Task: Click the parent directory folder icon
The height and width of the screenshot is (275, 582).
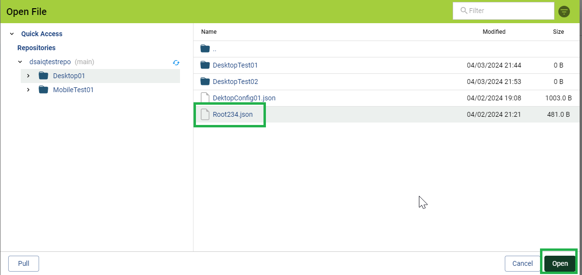Action: pyautogui.click(x=205, y=49)
